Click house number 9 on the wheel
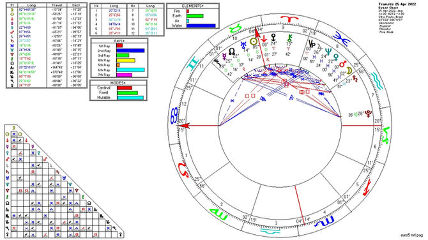428x240 pixels. coord(283,27)
